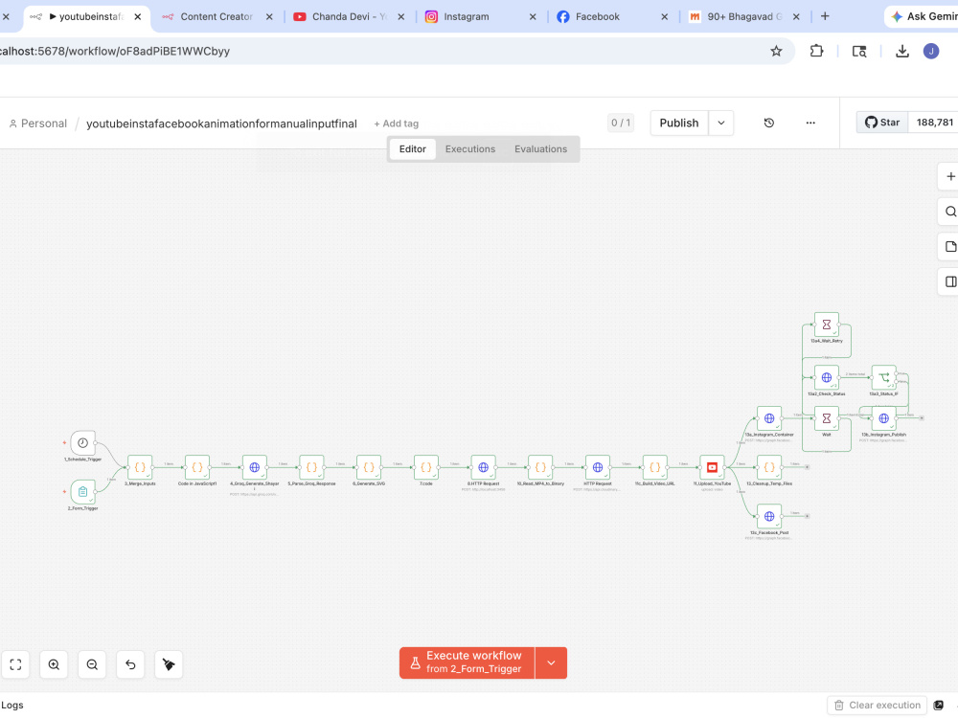Select the 7.code node
958x718 pixels.
[x=426, y=467]
